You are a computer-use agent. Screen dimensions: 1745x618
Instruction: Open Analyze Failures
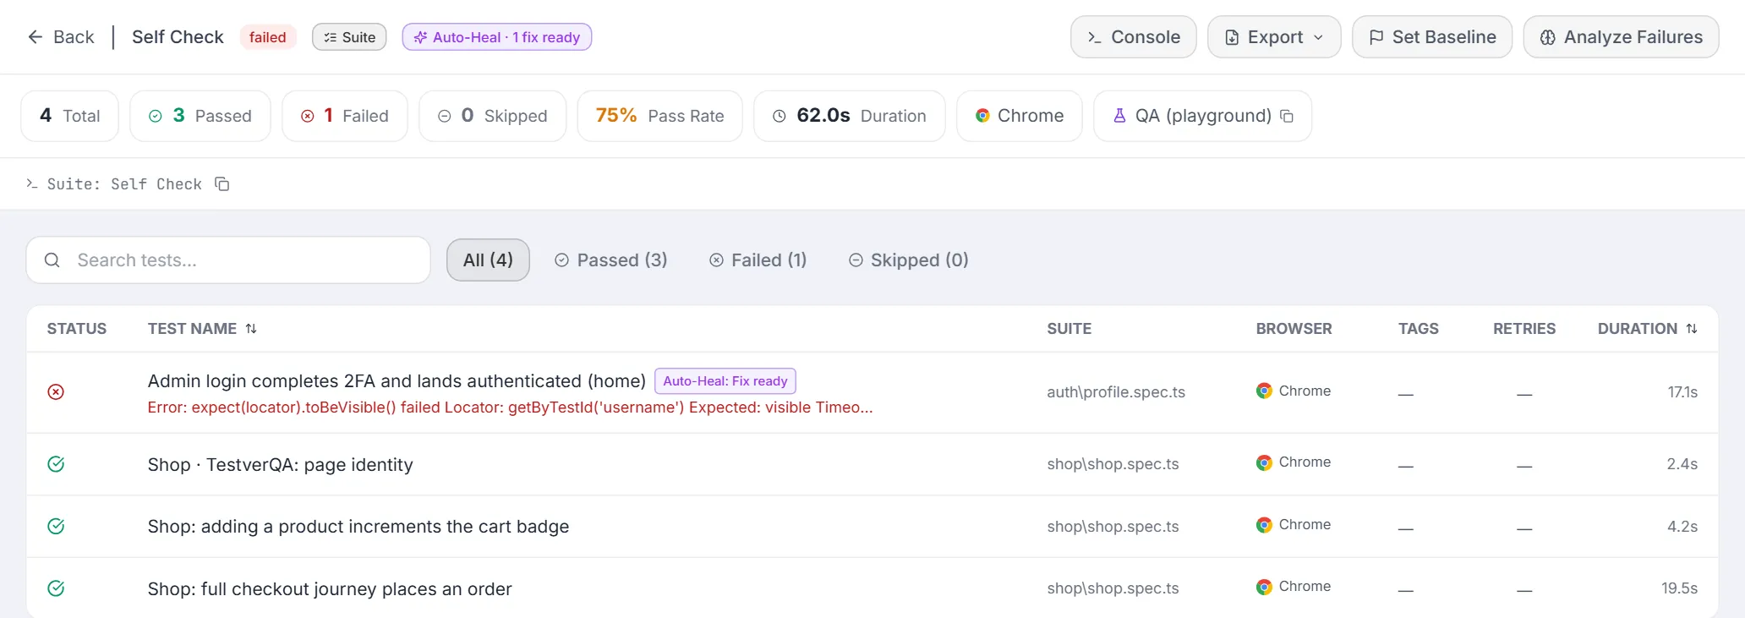[x=1621, y=37]
